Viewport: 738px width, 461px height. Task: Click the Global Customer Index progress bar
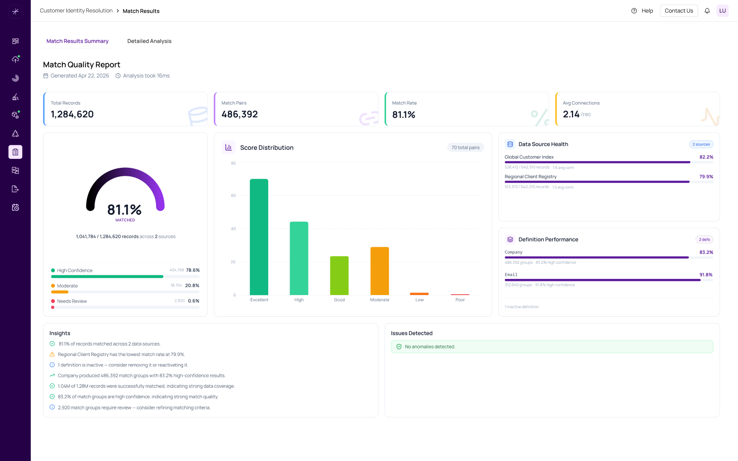click(609, 162)
